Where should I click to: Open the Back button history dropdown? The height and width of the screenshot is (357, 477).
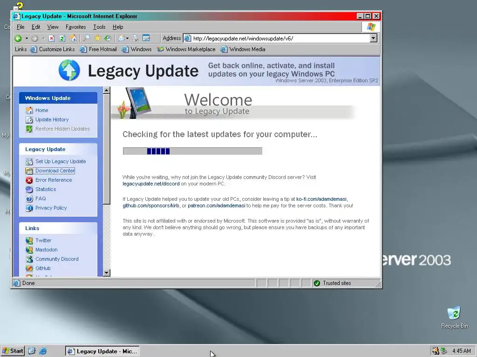(27, 38)
